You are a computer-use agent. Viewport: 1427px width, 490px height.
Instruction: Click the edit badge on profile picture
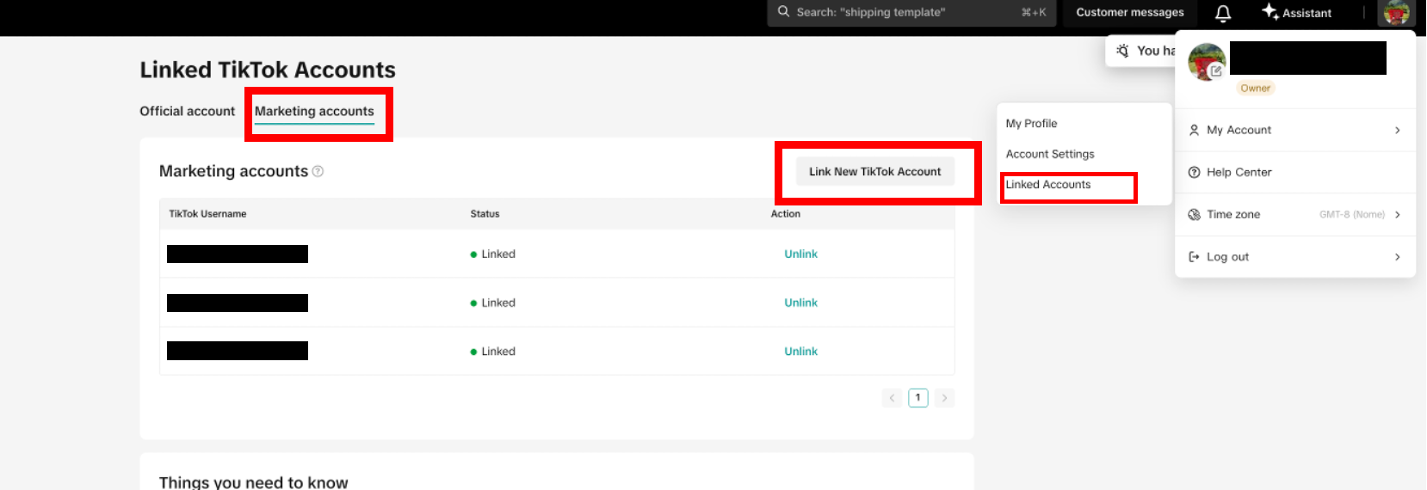click(1216, 71)
